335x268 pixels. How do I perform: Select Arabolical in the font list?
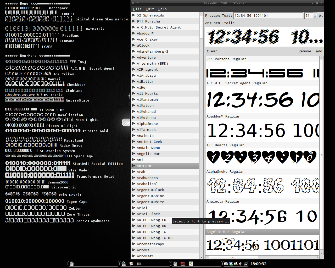coord(165,184)
